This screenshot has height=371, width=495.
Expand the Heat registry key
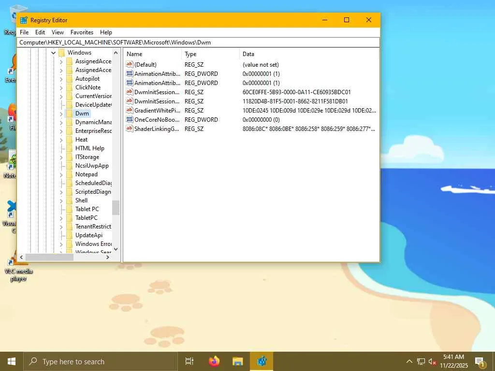tap(61, 140)
